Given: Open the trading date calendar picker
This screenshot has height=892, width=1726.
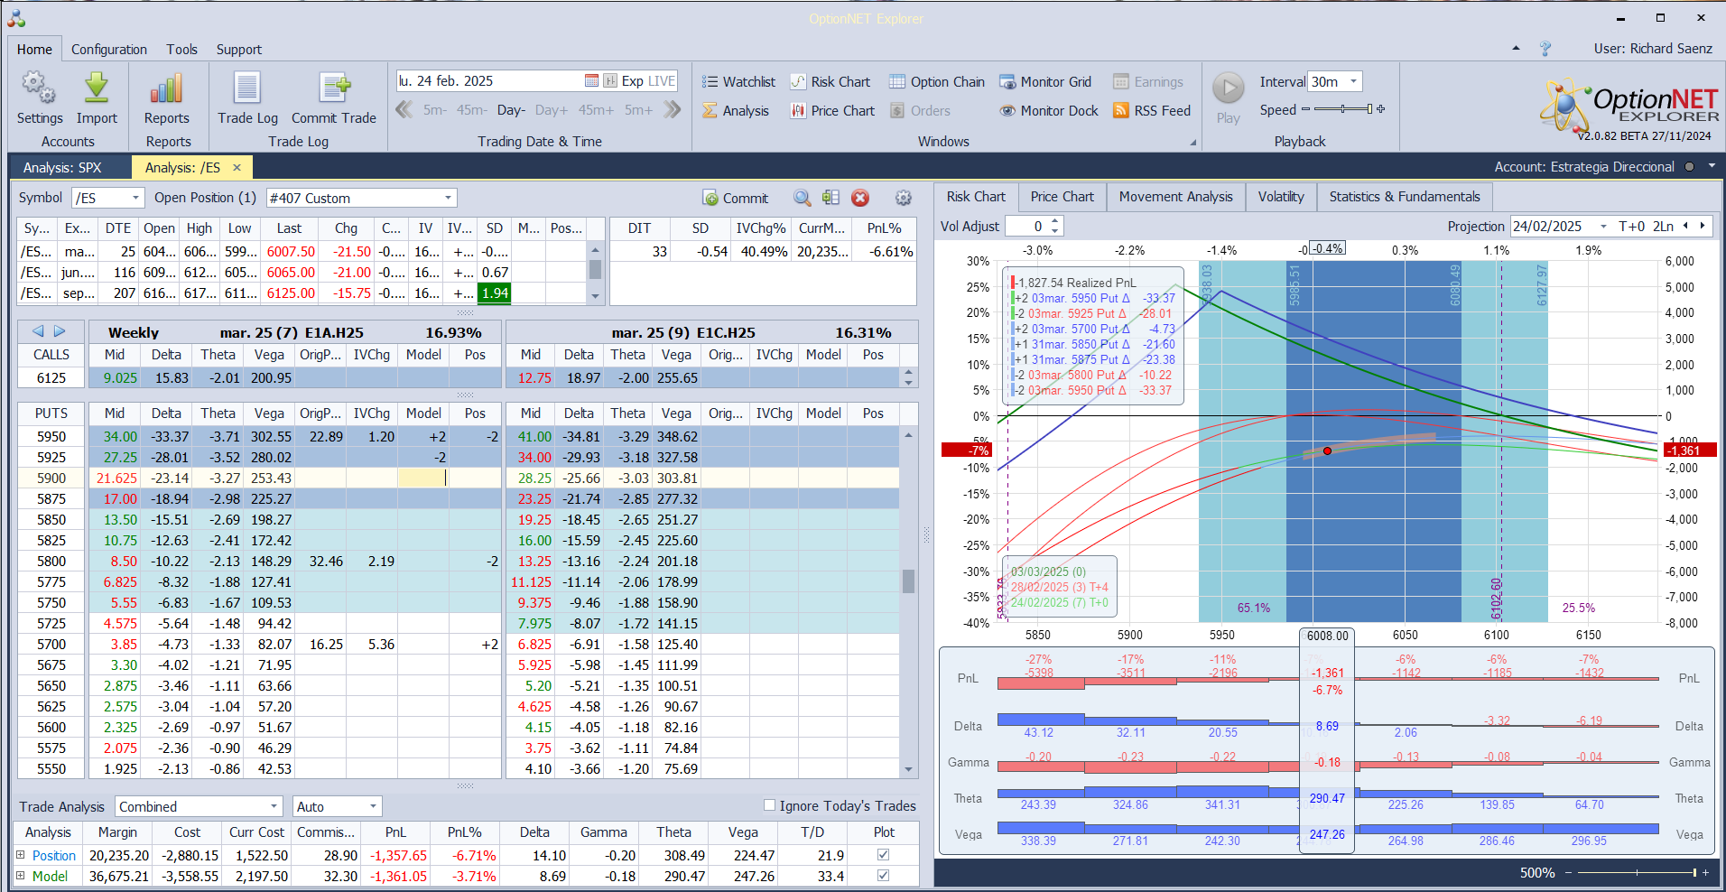Looking at the screenshot, I should 591,81.
